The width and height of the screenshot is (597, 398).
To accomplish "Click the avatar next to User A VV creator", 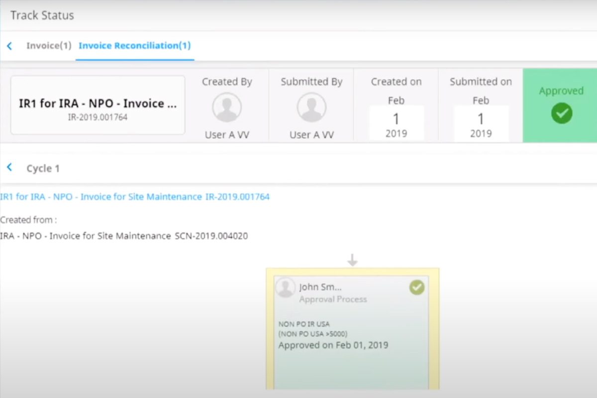I will tap(227, 106).
